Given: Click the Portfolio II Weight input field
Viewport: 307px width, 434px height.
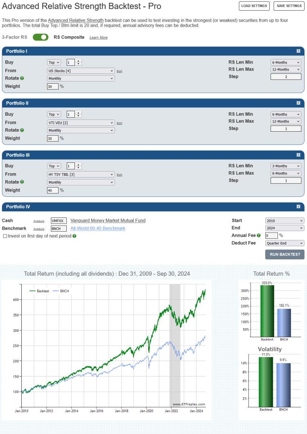Looking at the screenshot, I should click(x=53, y=139).
